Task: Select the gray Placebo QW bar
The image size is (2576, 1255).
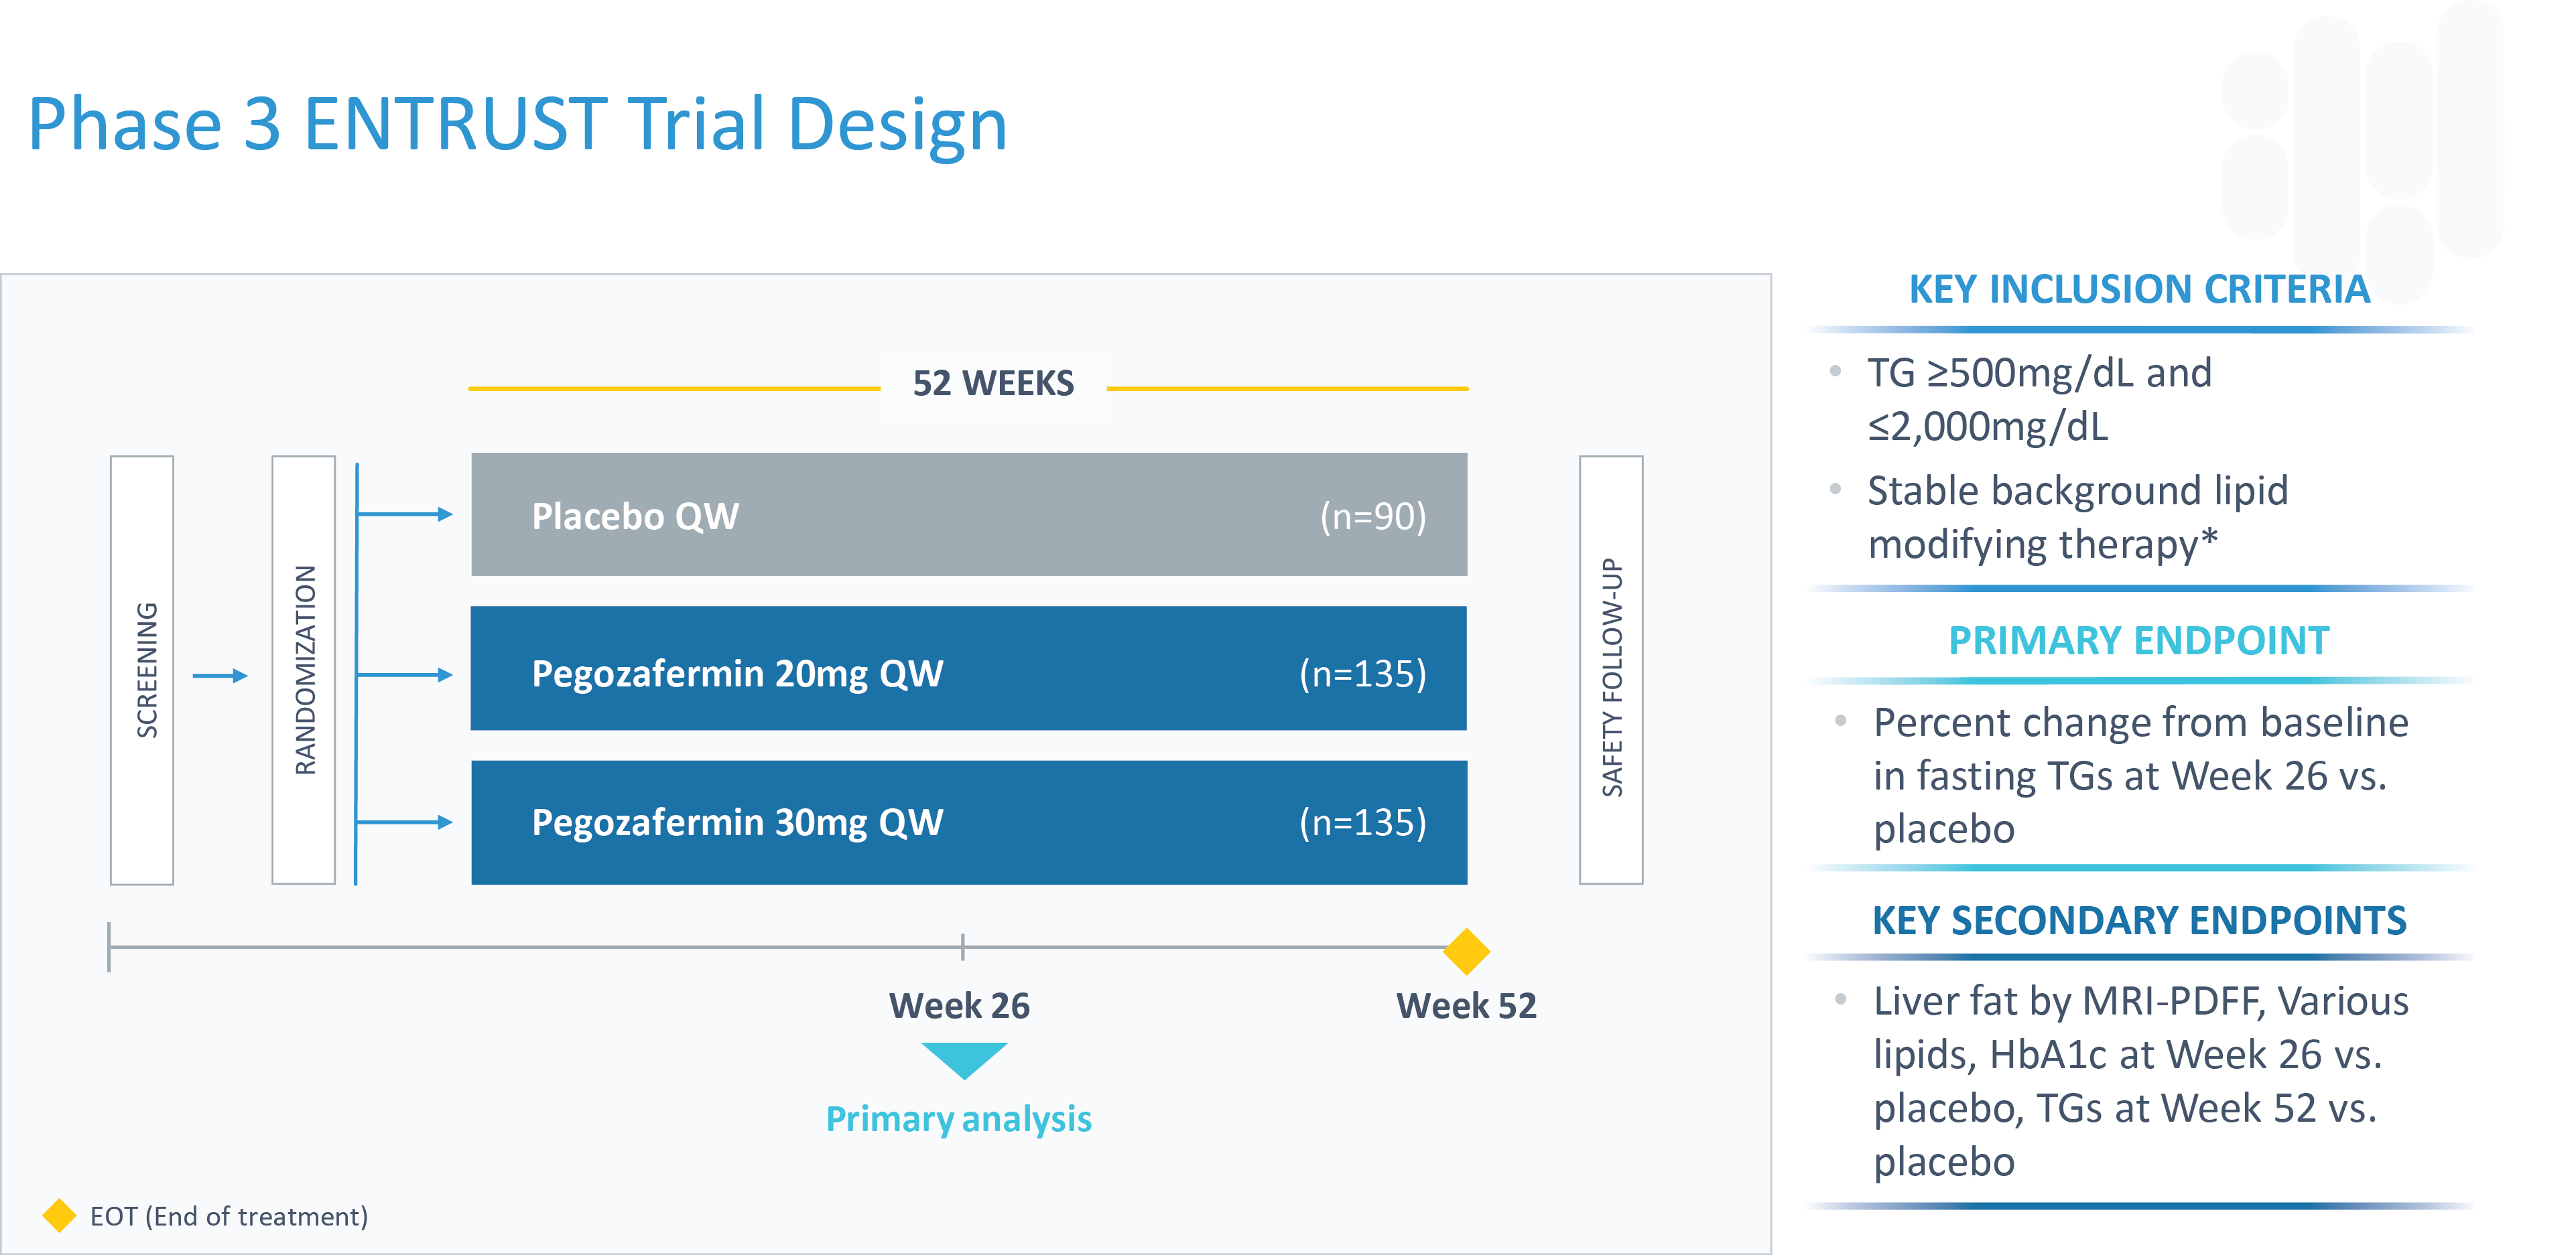Action: (x=968, y=514)
